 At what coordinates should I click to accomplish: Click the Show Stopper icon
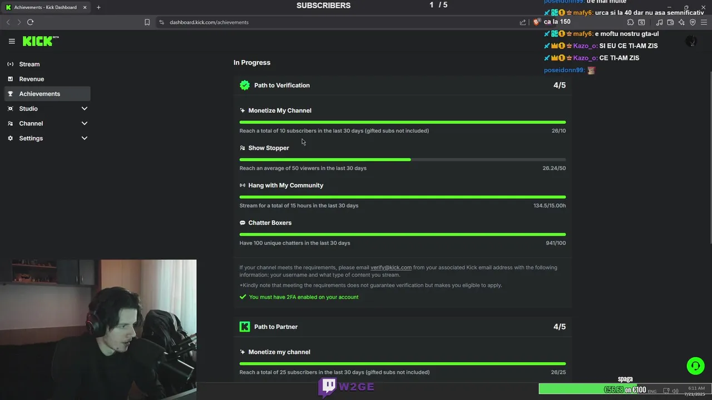(x=243, y=148)
